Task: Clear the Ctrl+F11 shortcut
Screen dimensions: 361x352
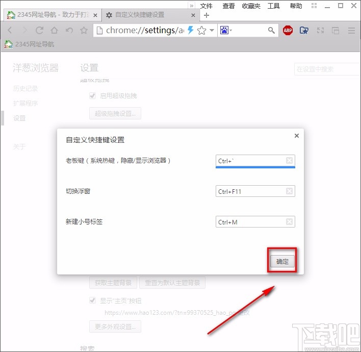Action: (x=289, y=191)
